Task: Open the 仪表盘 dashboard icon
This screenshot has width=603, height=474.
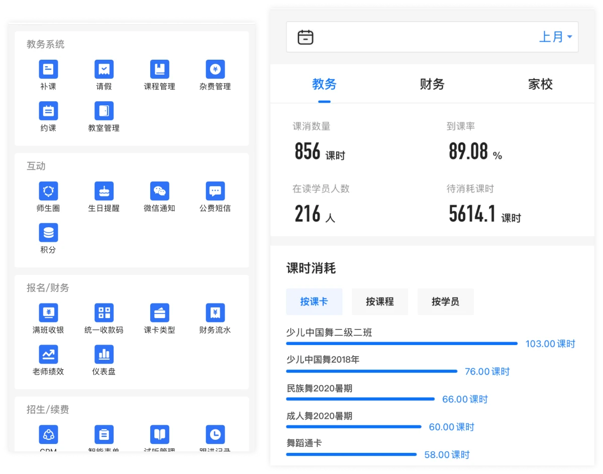Action: [x=104, y=355]
